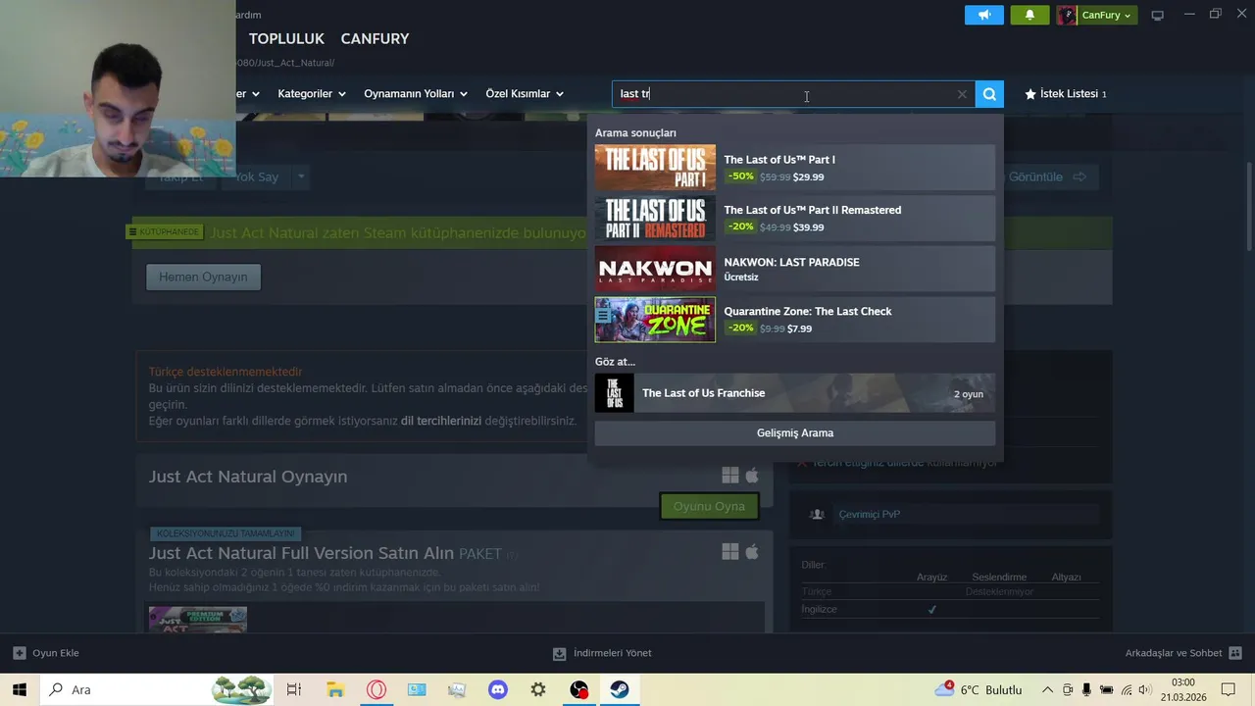Open Opera browser from taskbar

point(376,689)
